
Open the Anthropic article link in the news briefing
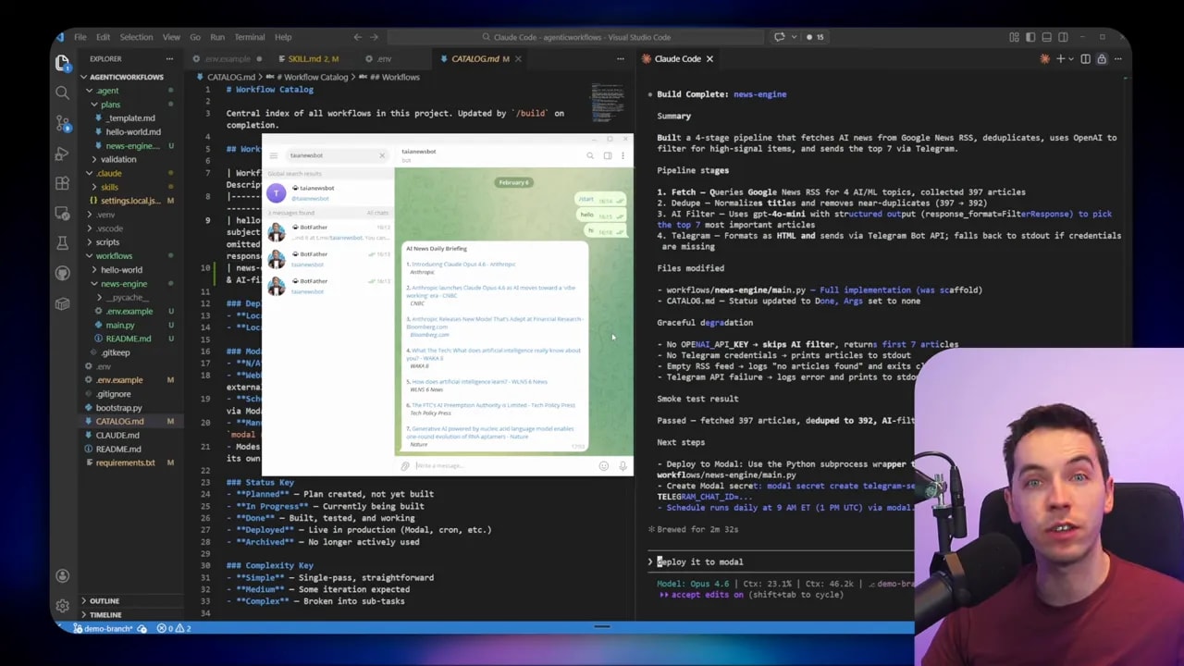tap(462, 265)
